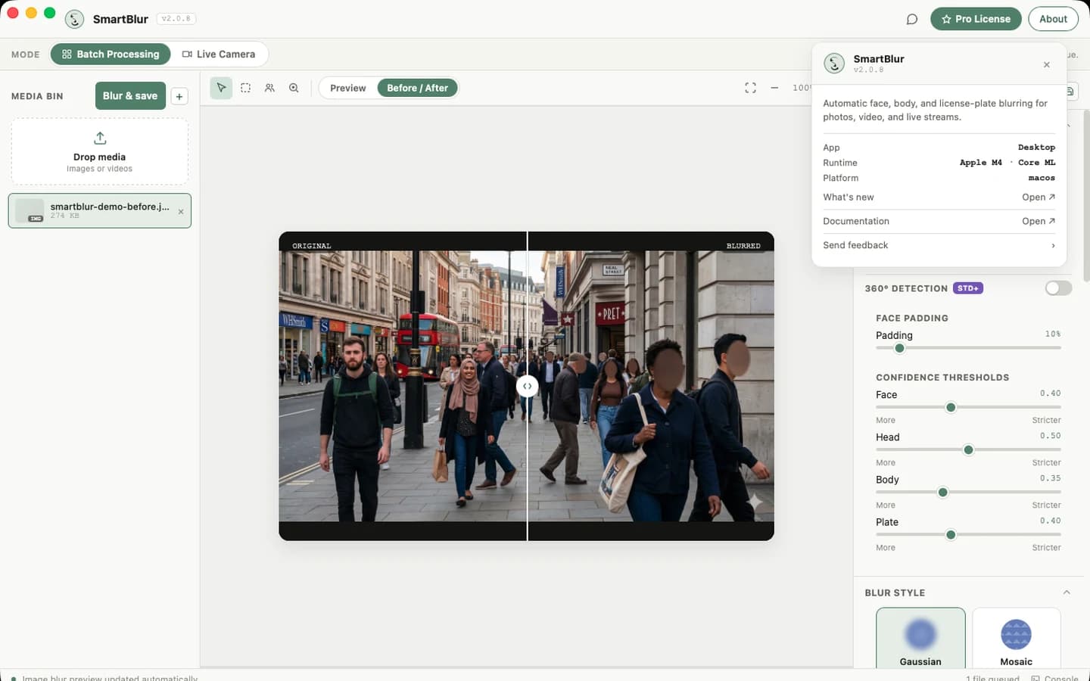Viewport: 1090px width, 681px height.
Task: Click the 274 KB file size text
Action: pyautogui.click(x=64, y=216)
